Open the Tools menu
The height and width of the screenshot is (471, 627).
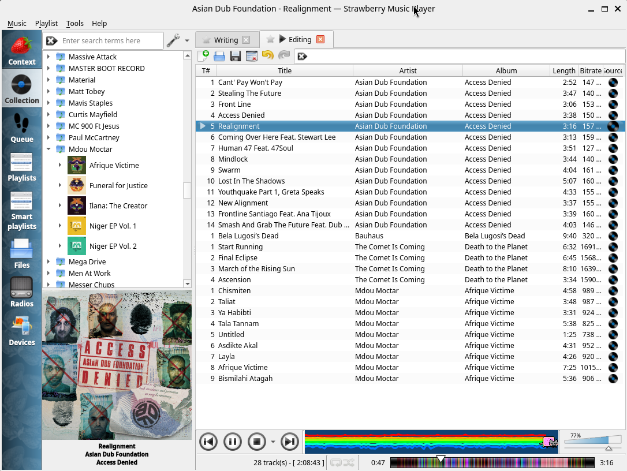pyautogui.click(x=75, y=23)
